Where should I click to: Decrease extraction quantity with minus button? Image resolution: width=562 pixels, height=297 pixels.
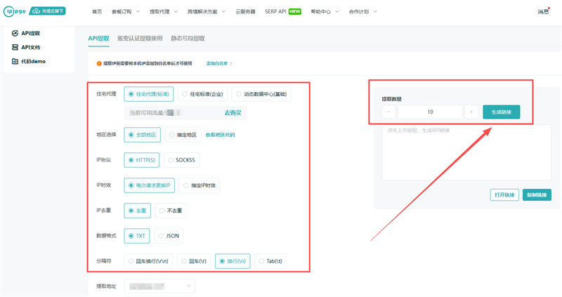point(389,112)
